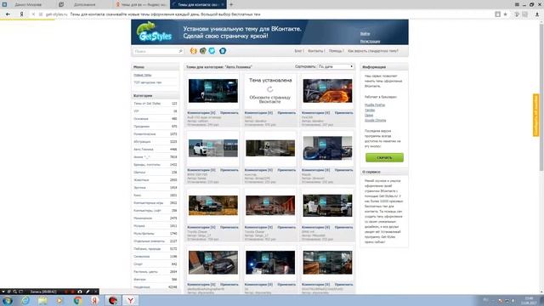Open Google Chrome from taskbar
This screenshot has width=544, height=306.
(x=77, y=300)
